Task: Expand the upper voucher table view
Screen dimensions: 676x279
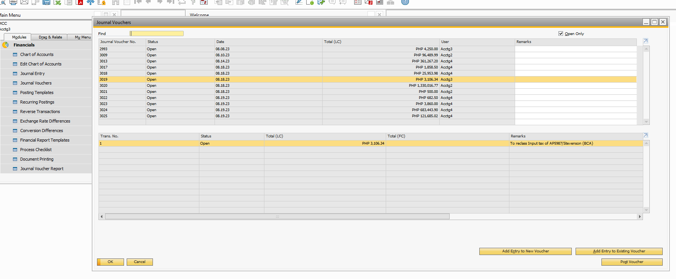Action: point(645,41)
